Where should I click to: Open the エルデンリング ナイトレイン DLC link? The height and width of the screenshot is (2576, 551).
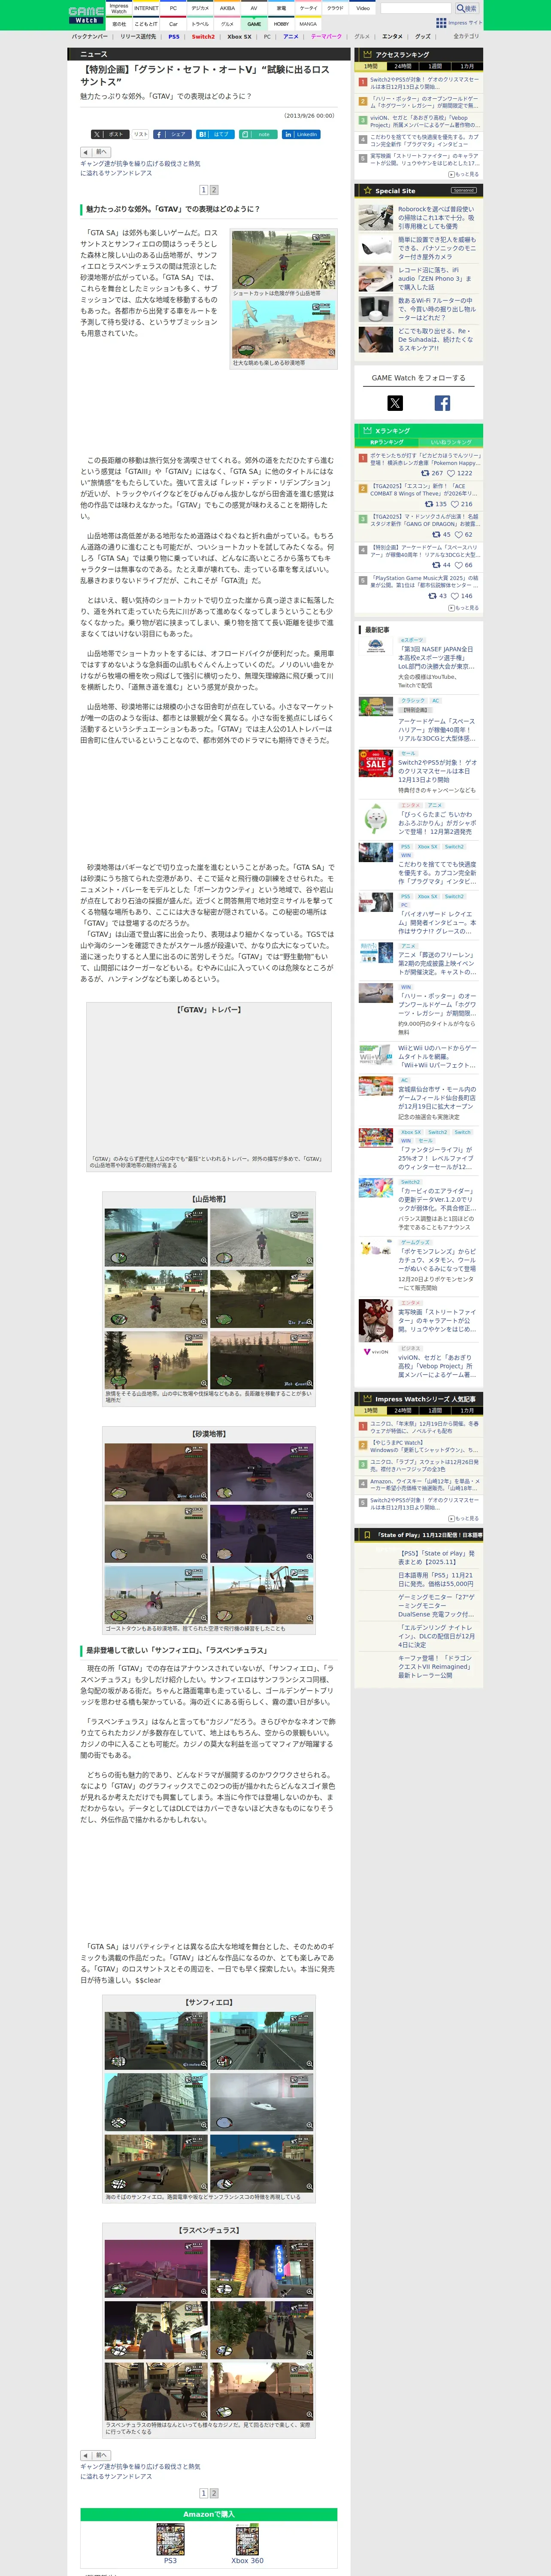coord(437,1637)
